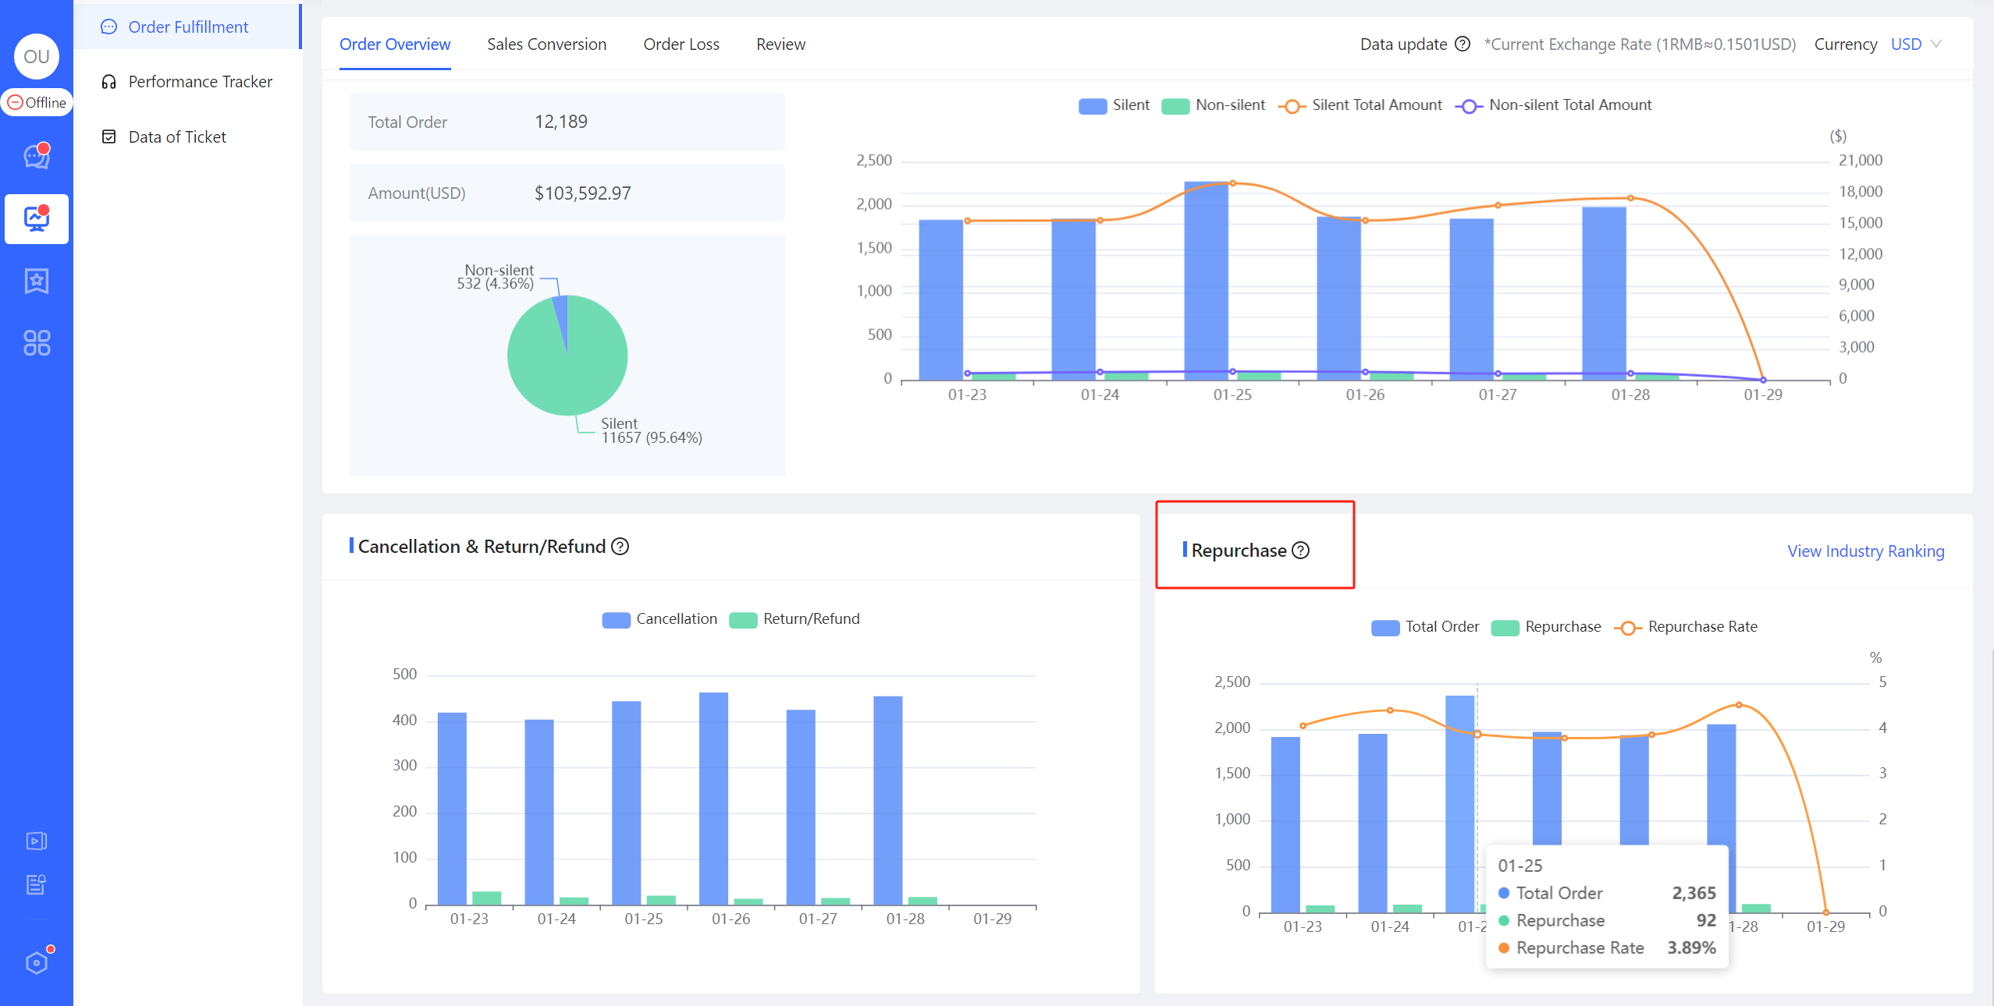
Task: Click the Non-silent 532 (4.36%) label
Action: click(x=496, y=277)
